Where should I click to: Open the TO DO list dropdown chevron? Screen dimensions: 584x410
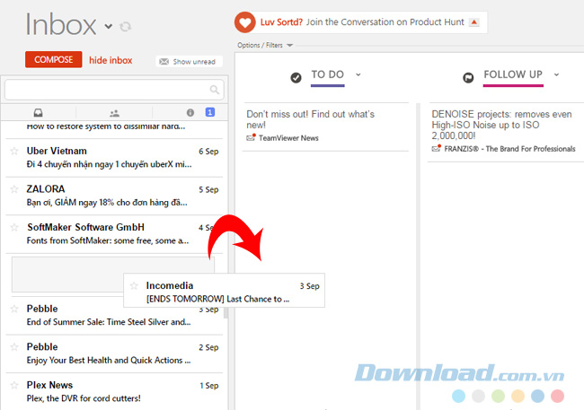coord(358,74)
